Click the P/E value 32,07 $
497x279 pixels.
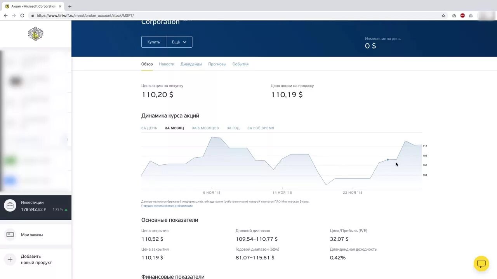click(339, 239)
